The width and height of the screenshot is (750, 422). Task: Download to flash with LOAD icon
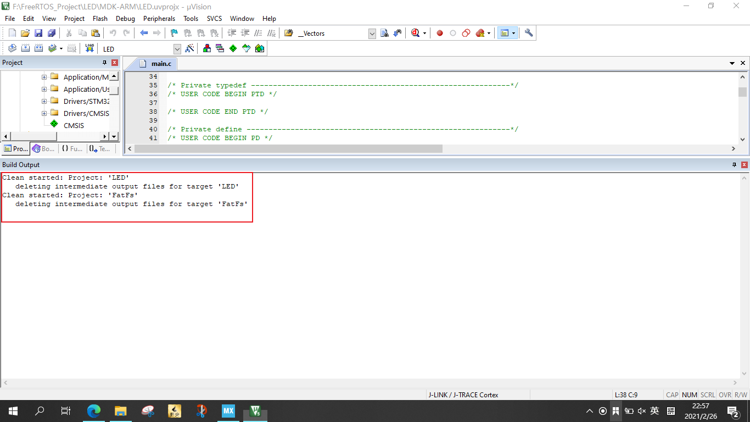(89, 48)
